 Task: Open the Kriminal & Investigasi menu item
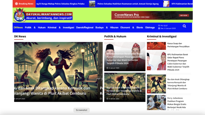coord(61,27)
